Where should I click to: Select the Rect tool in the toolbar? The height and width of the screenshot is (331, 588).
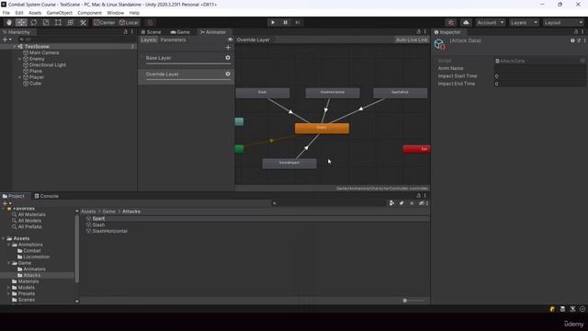pyautogui.click(x=58, y=22)
